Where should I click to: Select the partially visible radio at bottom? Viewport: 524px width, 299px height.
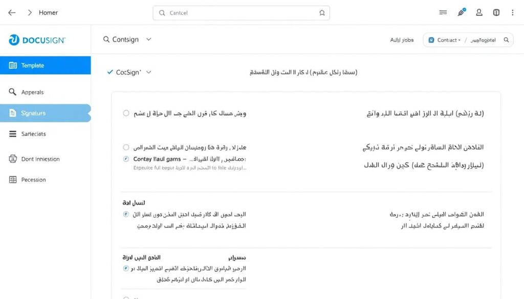click(x=126, y=297)
